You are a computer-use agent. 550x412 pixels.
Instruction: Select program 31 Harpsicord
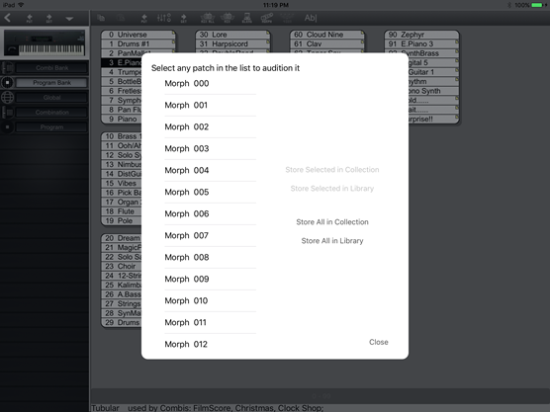(x=232, y=43)
